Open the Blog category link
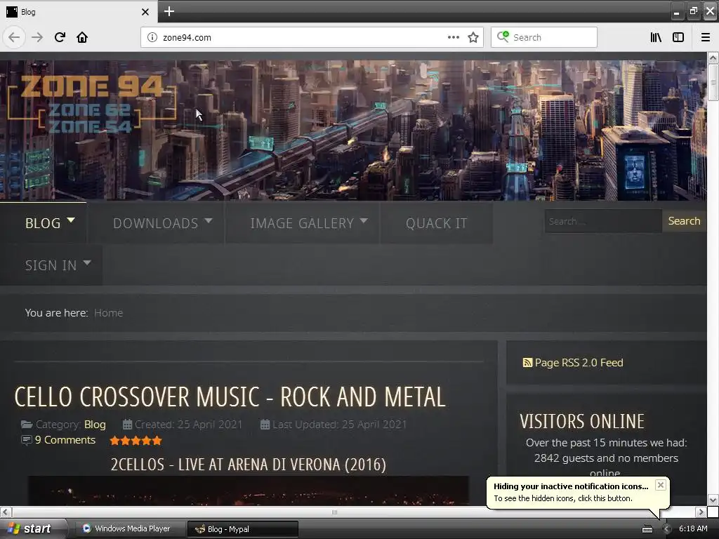Screen dimensions: 719x539 point(95,425)
